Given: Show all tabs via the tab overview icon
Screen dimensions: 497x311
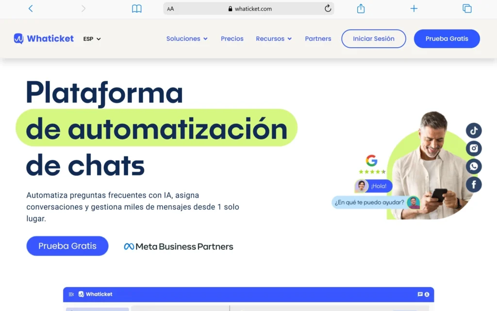Looking at the screenshot, I should tap(467, 8).
